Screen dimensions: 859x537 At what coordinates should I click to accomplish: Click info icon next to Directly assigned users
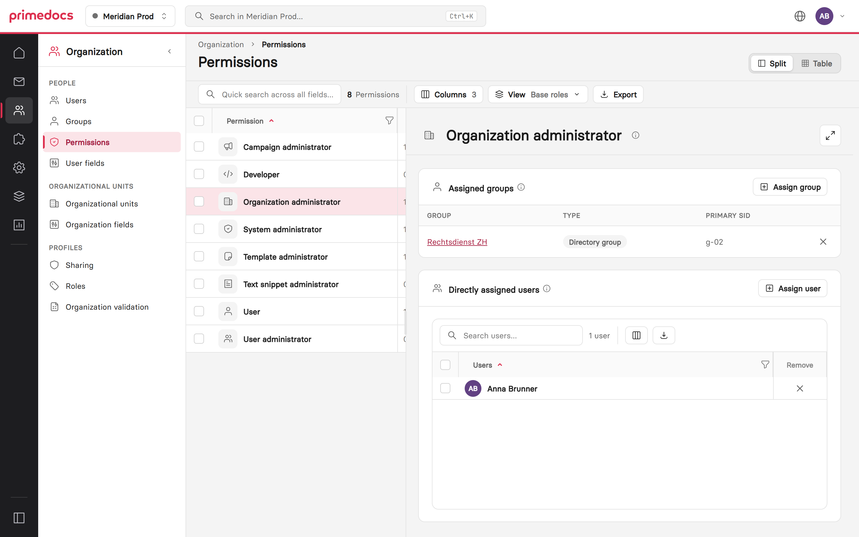click(547, 289)
